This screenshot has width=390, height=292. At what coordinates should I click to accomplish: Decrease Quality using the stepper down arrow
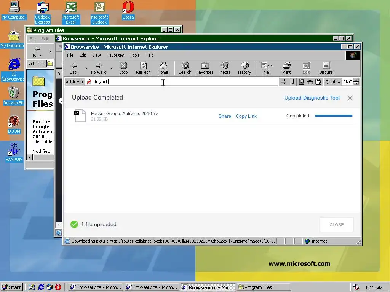[356, 83]
